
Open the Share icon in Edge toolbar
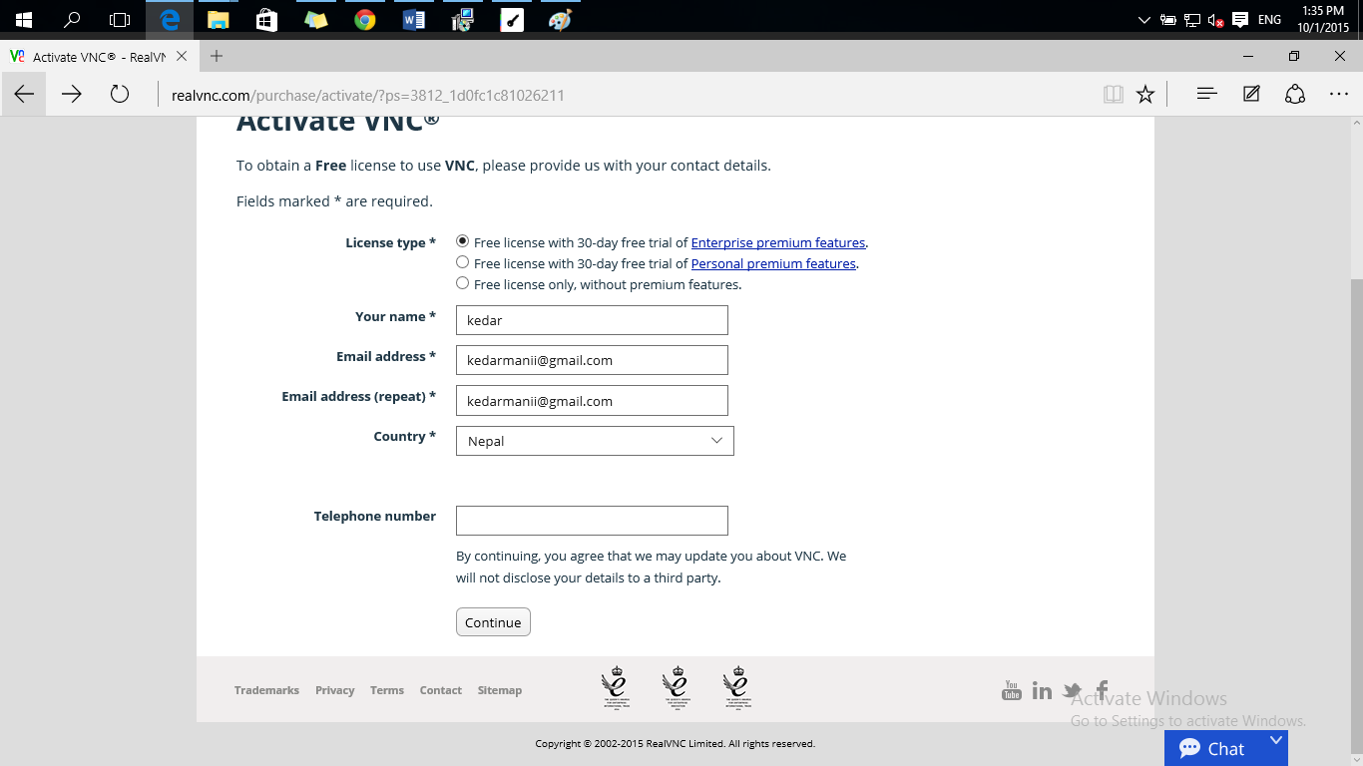point(1295,94)
